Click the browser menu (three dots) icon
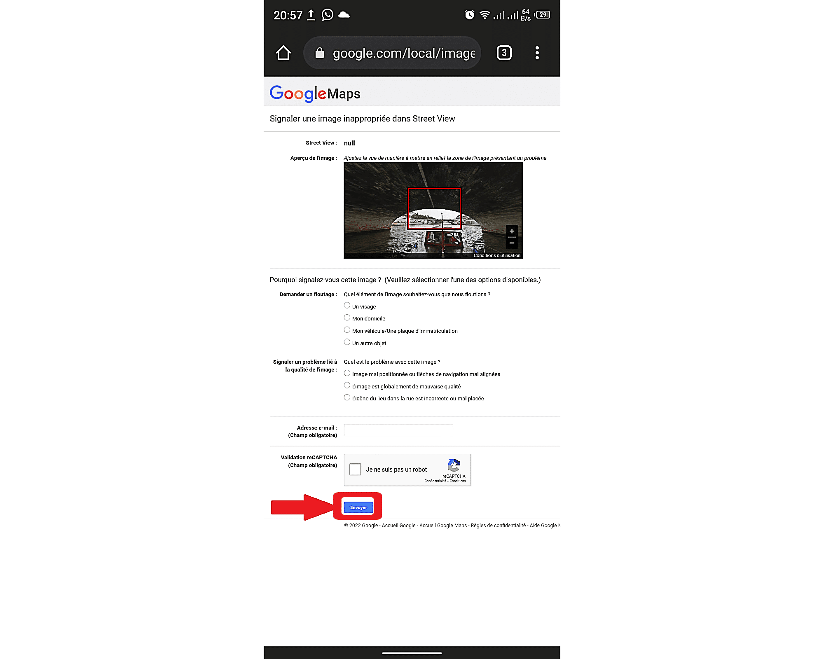Image resolution: width=824 pixels, height=659 pixels. 537,52
